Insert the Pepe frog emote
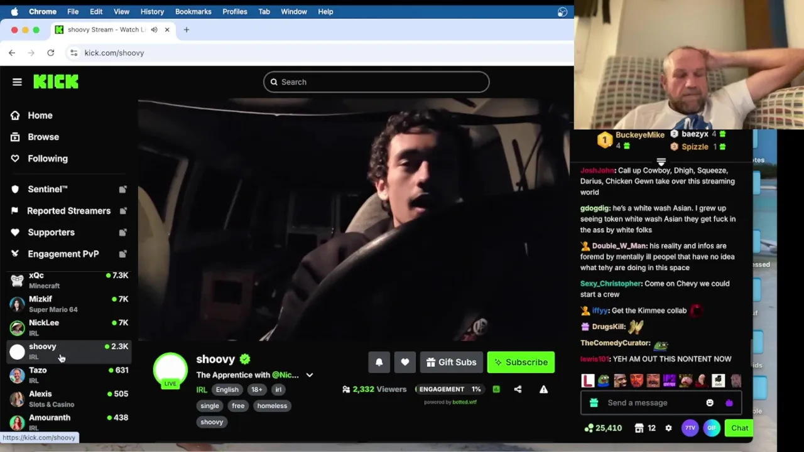This screenshot has height=452, width=804. [x=604, y=380]
